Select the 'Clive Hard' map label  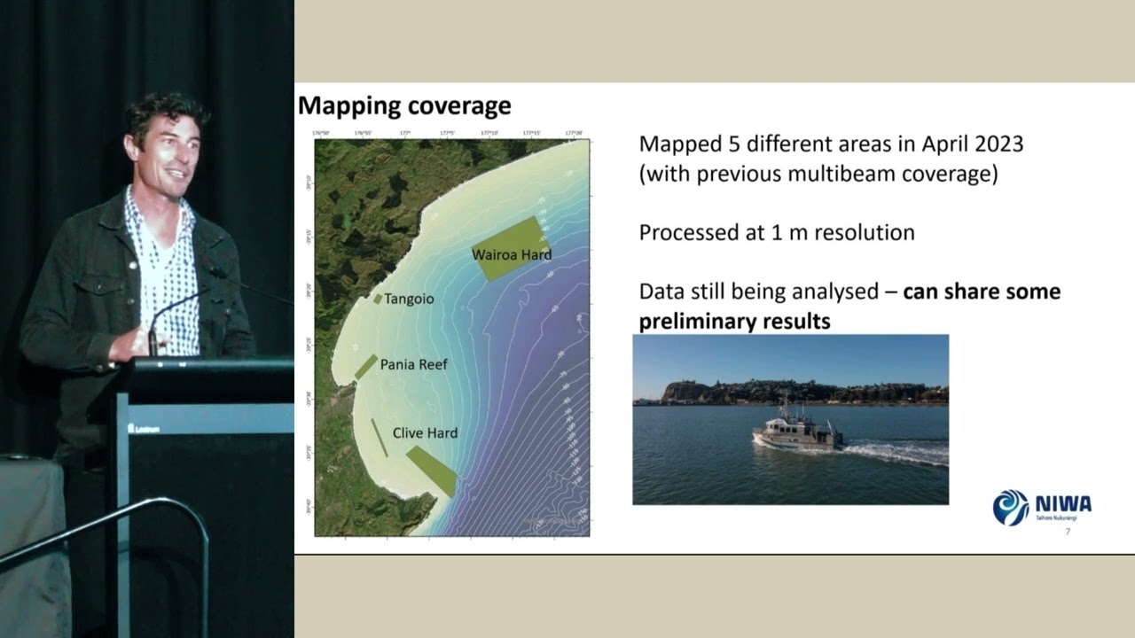426,432
